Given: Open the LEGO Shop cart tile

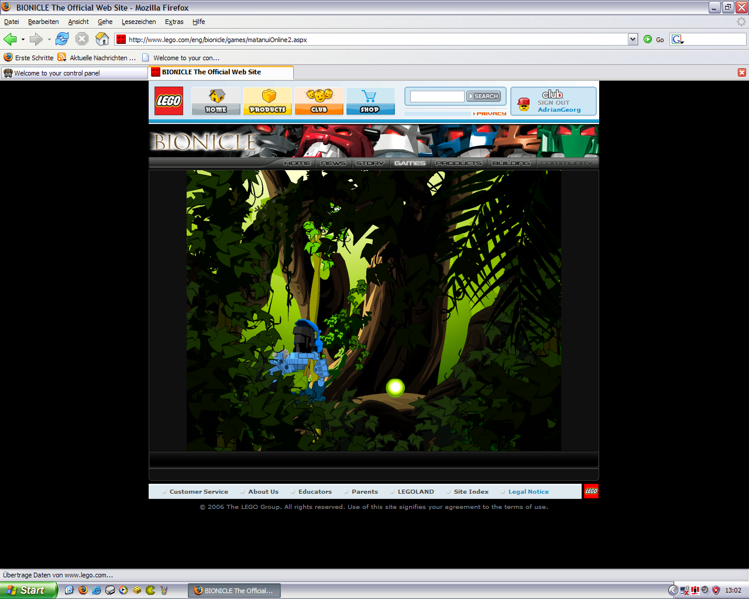Looking at the screenshot, I should pos(370,101).
